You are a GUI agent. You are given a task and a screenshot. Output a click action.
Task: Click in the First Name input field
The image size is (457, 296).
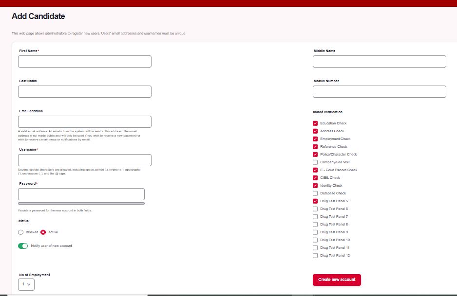point(84,61)
